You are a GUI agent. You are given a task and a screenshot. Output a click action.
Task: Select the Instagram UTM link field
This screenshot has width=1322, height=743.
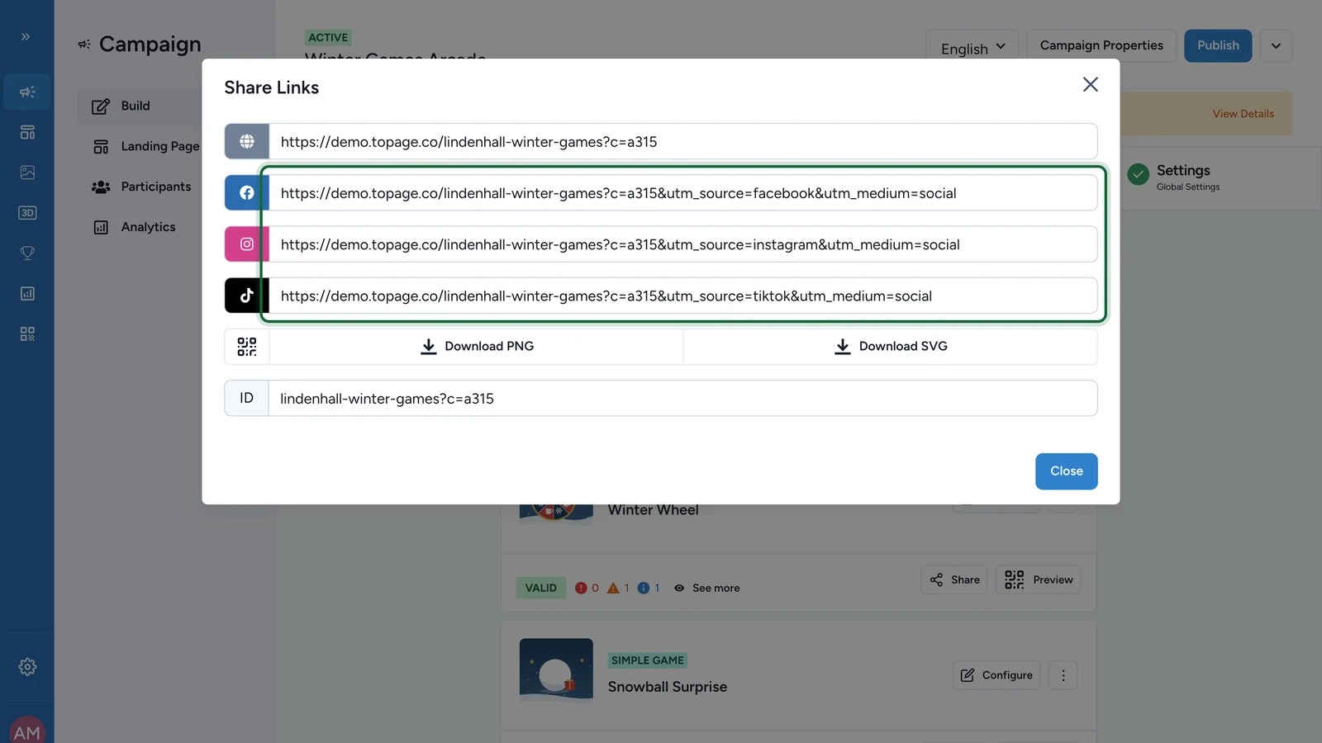click(683, 244)
